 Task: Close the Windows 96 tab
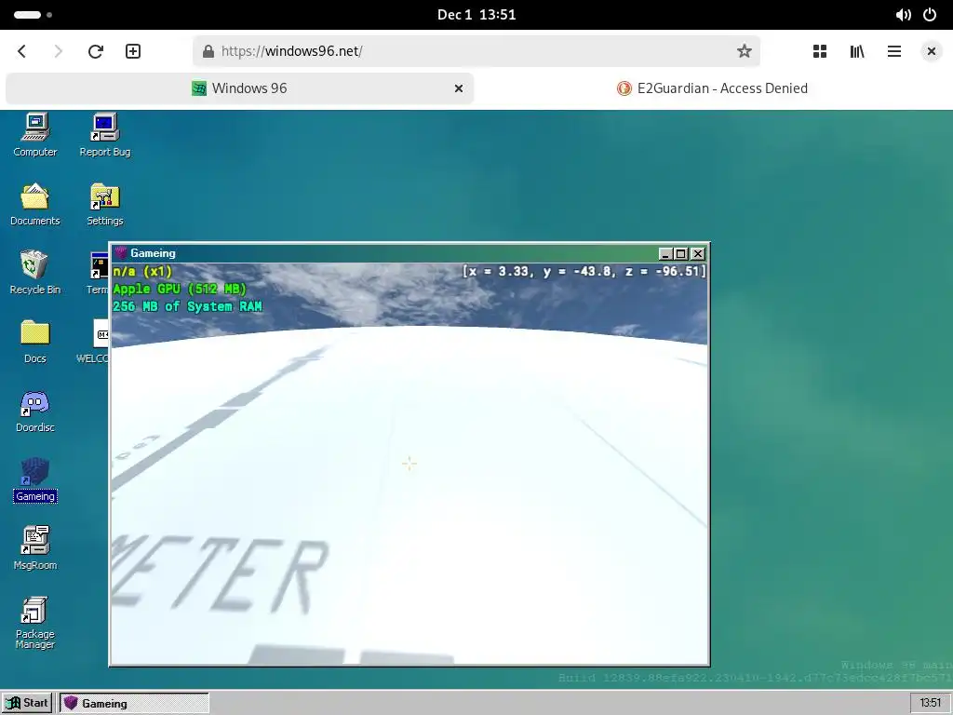(x=459, y=88)
